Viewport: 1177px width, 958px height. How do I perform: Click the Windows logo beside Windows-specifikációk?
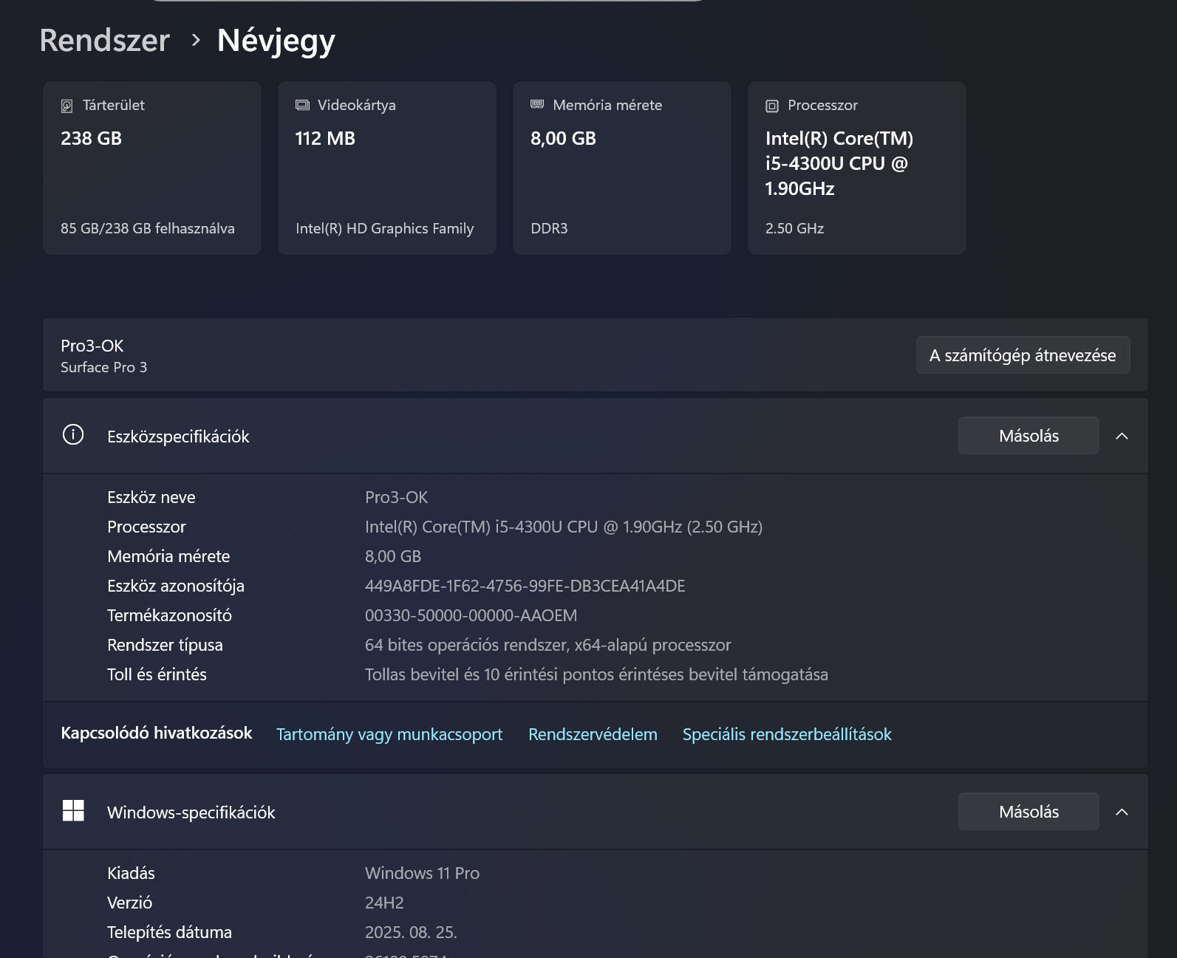[73, 810]
